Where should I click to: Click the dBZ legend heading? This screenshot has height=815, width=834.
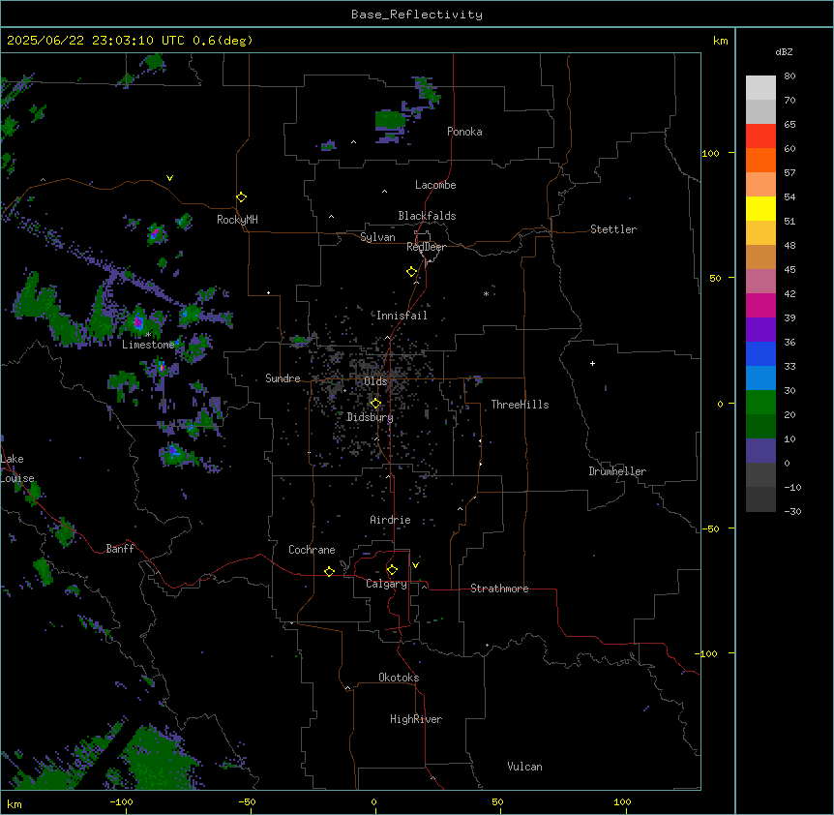(x=784, y=52)
